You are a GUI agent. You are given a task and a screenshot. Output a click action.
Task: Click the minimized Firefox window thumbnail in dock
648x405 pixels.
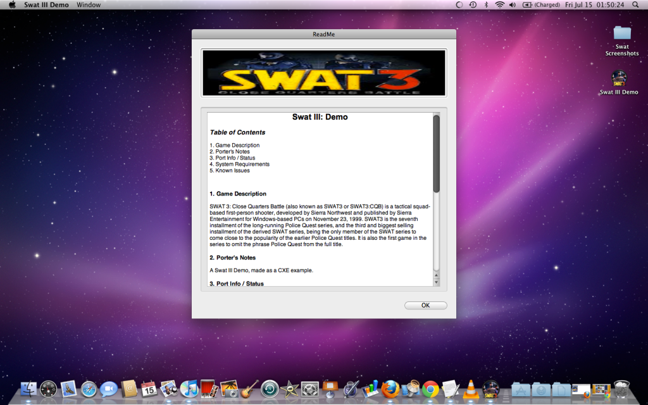pyautogui.click(x=581, y=390)
